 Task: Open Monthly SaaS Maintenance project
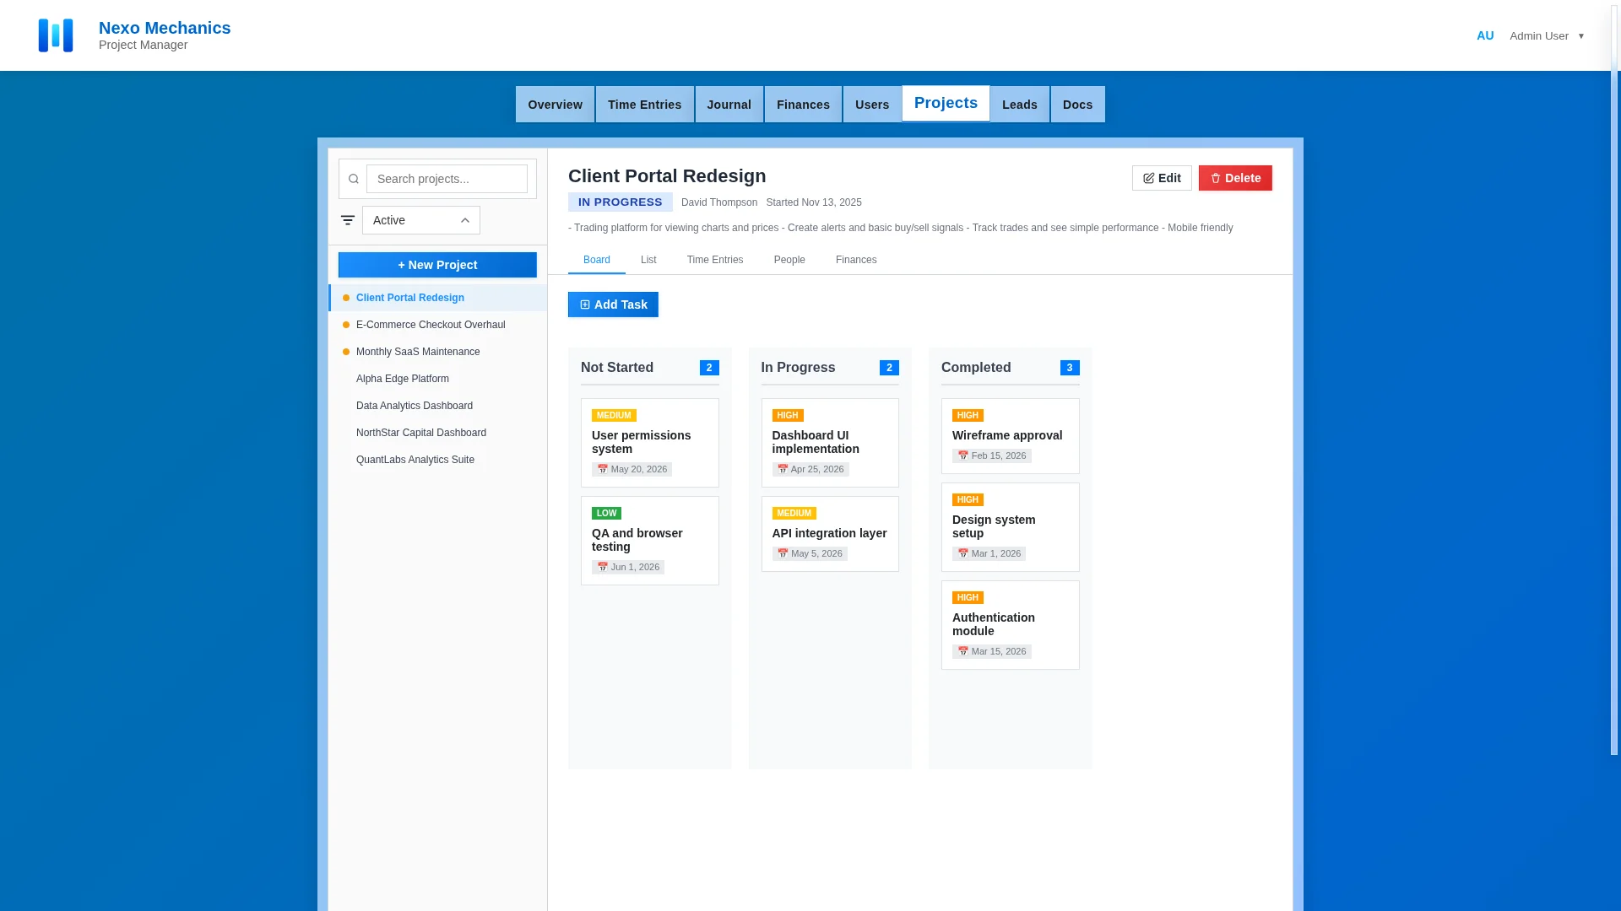[437, 352]
